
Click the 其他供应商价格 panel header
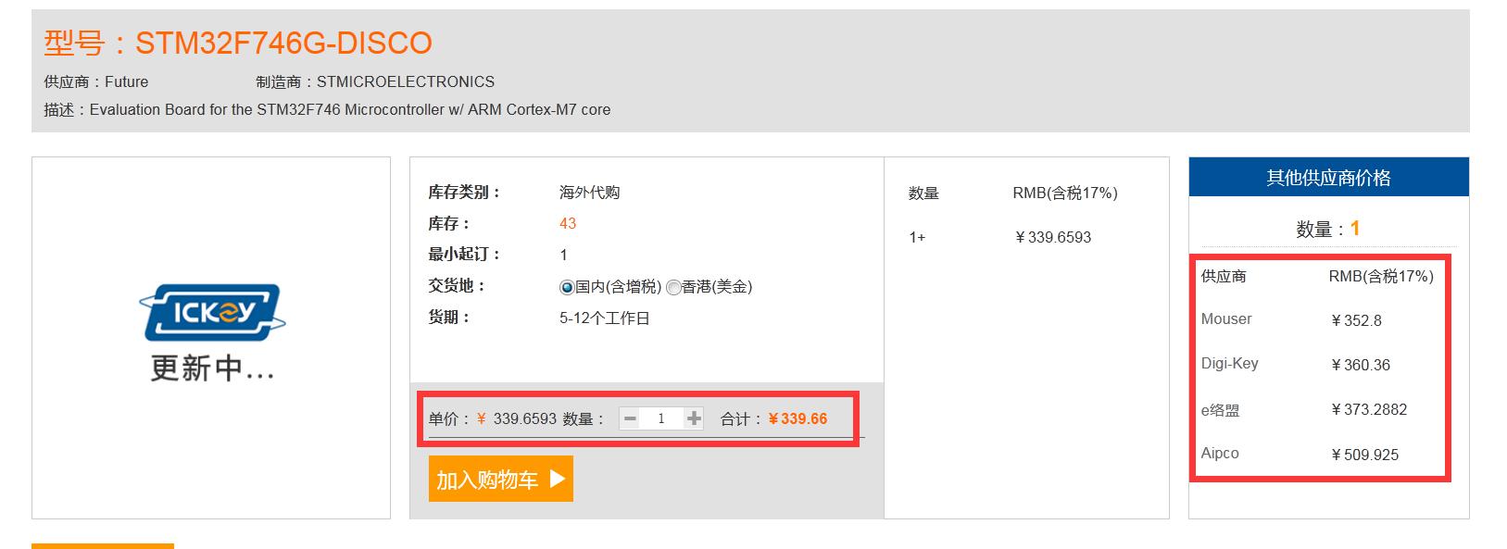pyautogui.click(x=1329, y=177)
